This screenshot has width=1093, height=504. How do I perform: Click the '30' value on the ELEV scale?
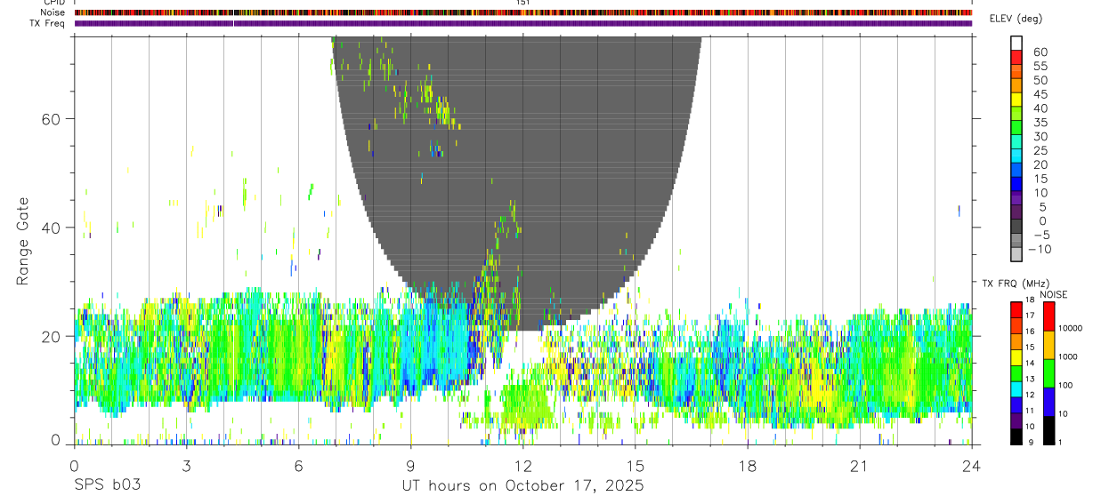(x=1040, y=136)
